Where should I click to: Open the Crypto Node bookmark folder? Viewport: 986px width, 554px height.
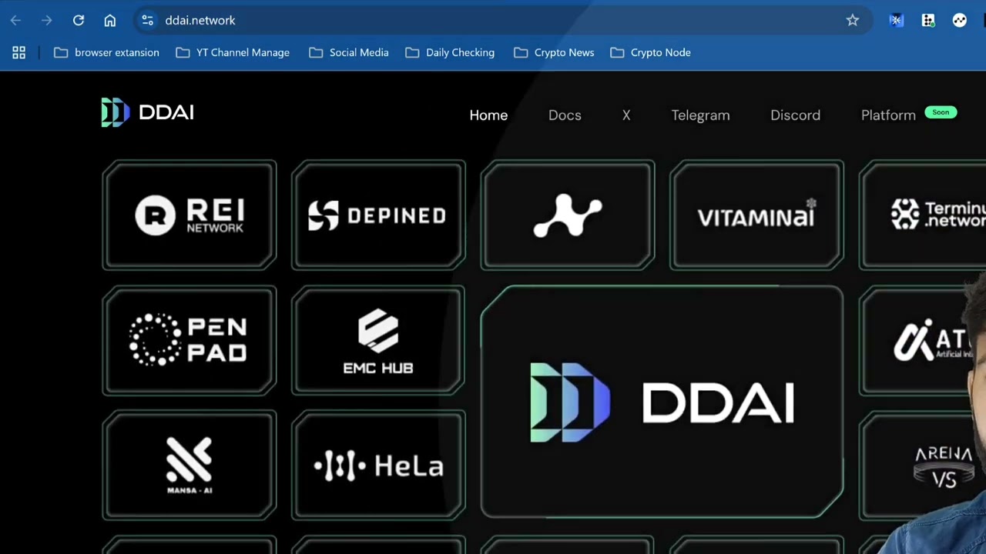pyautogui.click(x=650, y=52)
